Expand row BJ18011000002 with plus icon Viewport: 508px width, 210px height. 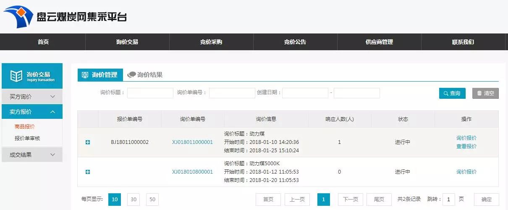pos(88,142)
